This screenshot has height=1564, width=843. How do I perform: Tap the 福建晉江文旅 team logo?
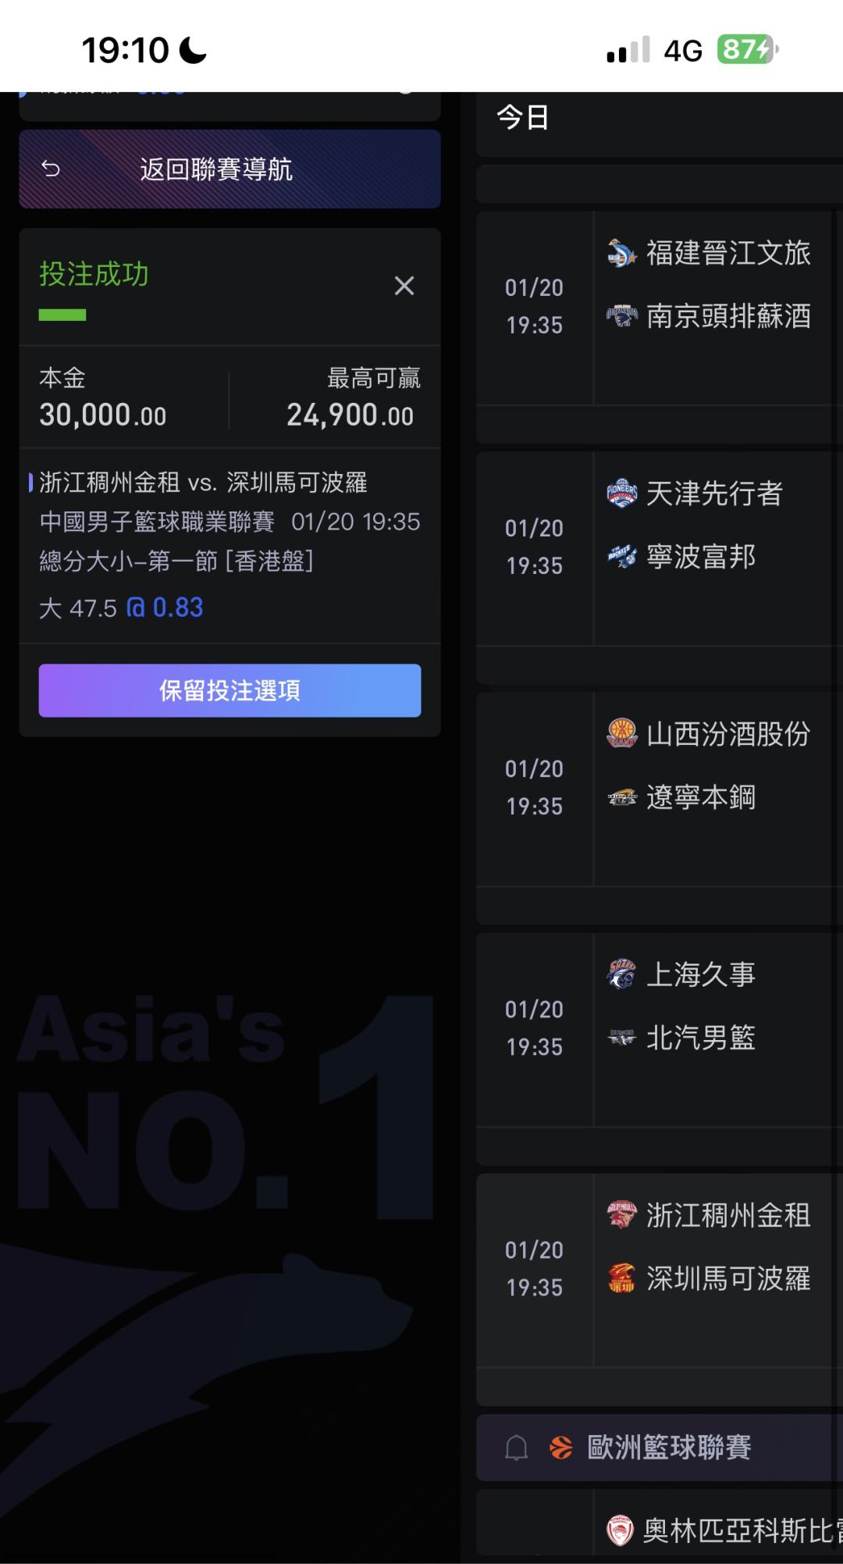coord(621,253)
